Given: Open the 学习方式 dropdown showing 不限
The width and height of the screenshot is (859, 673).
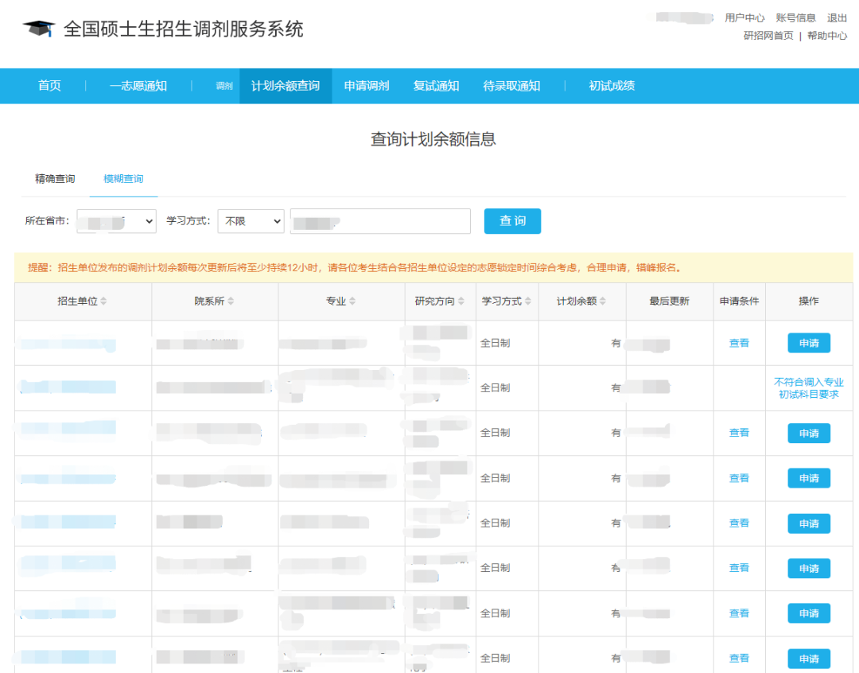Looking at the screenshot, I should pyautogui.click(x=251, y=220).
